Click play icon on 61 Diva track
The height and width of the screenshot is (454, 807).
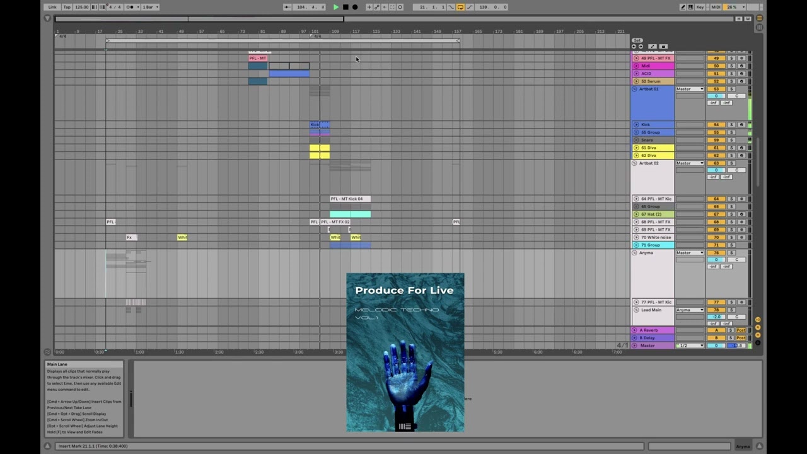[x=636, y=148]
